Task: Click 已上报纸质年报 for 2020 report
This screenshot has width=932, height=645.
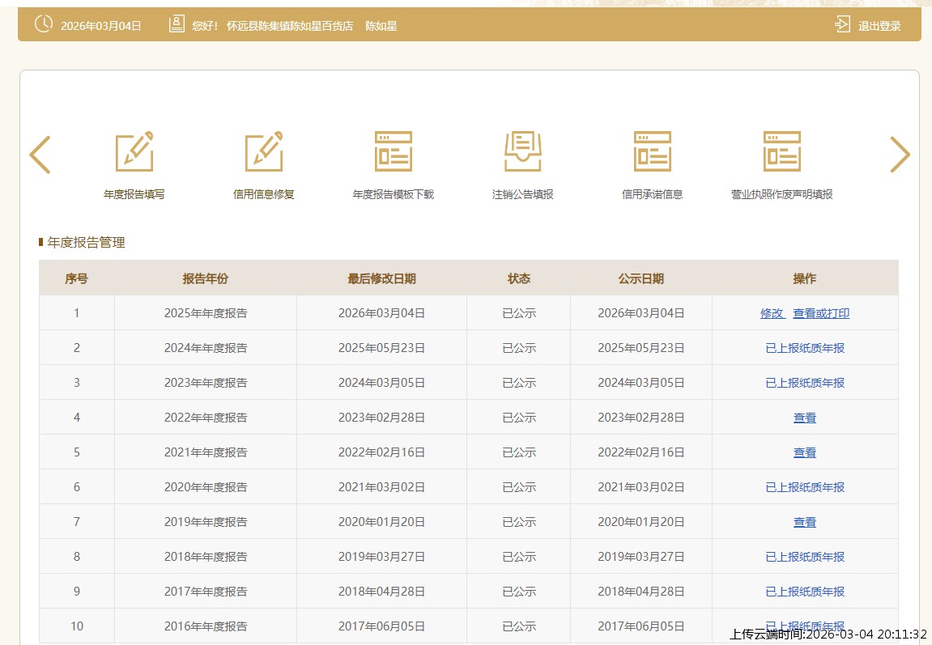Action: coord(805,487)
